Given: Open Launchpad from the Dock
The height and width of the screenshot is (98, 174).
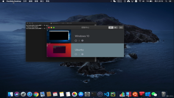Looking at the screenshot, I should click(23, 94).
